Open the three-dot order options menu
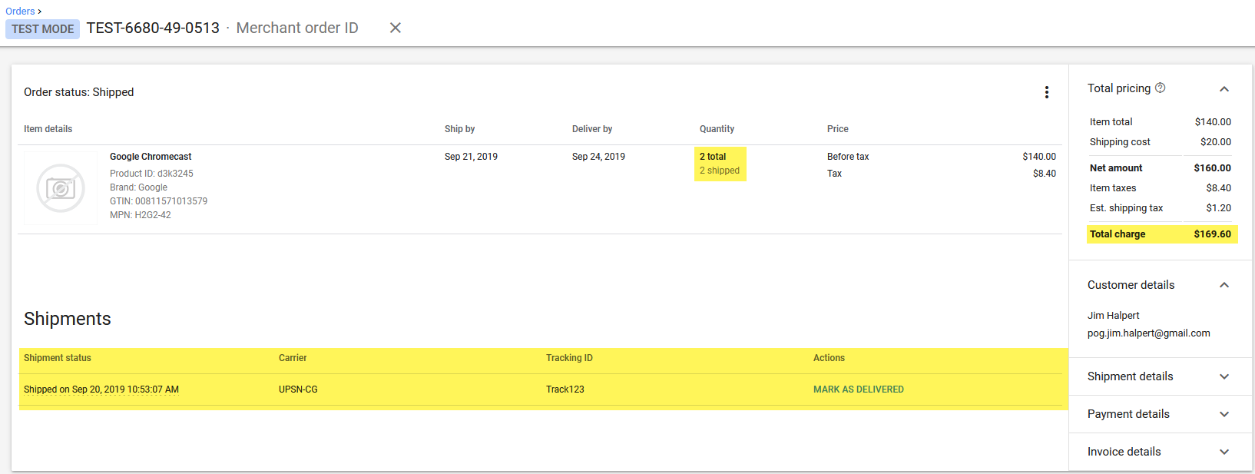The width and height of the screenshot is (1255, 474). (x=1046, y=92)
